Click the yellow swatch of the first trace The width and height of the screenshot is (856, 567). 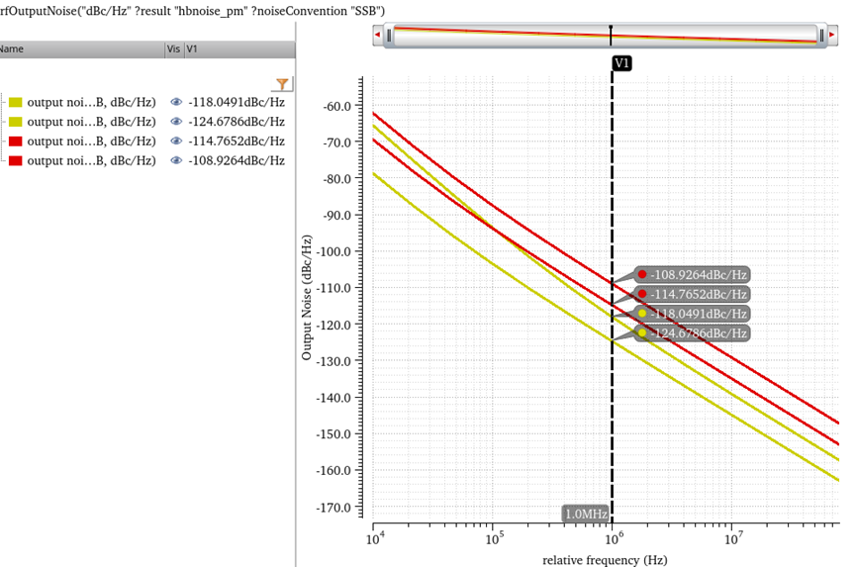tap(16, 102)
